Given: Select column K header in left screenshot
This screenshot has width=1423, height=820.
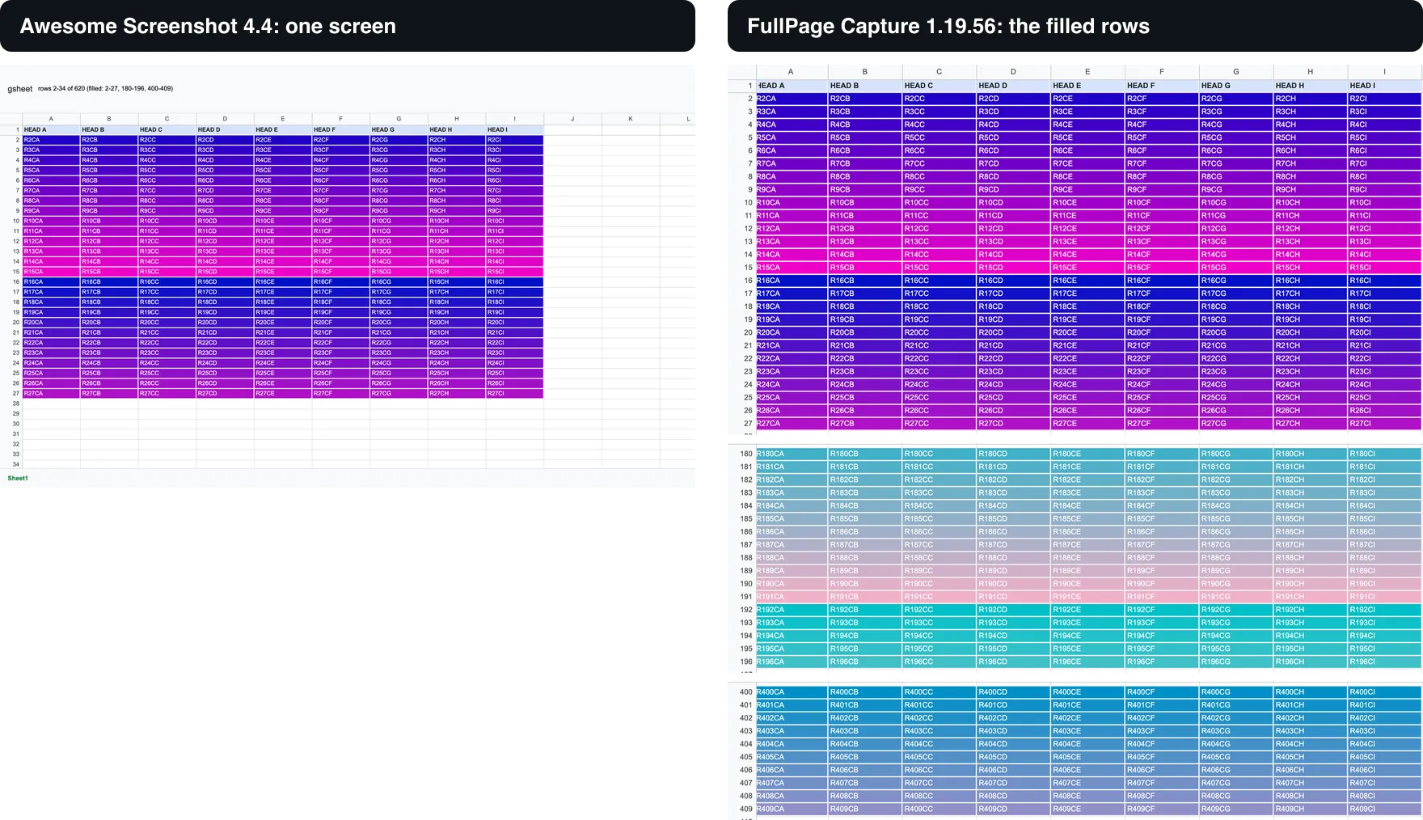Looking at the screenshot, I should (631, 119).
